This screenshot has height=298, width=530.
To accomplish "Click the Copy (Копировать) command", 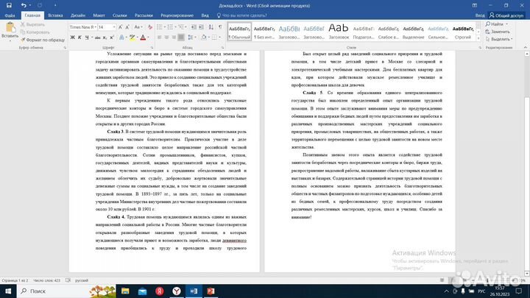I will click(35, 32).
